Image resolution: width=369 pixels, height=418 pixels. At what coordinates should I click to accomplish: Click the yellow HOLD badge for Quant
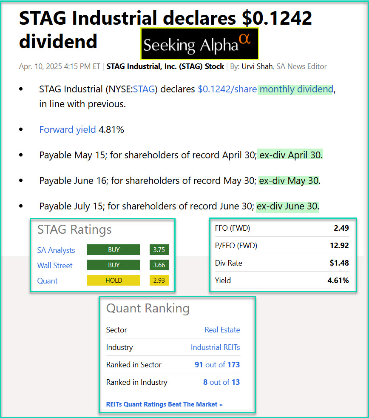point(114,281)
